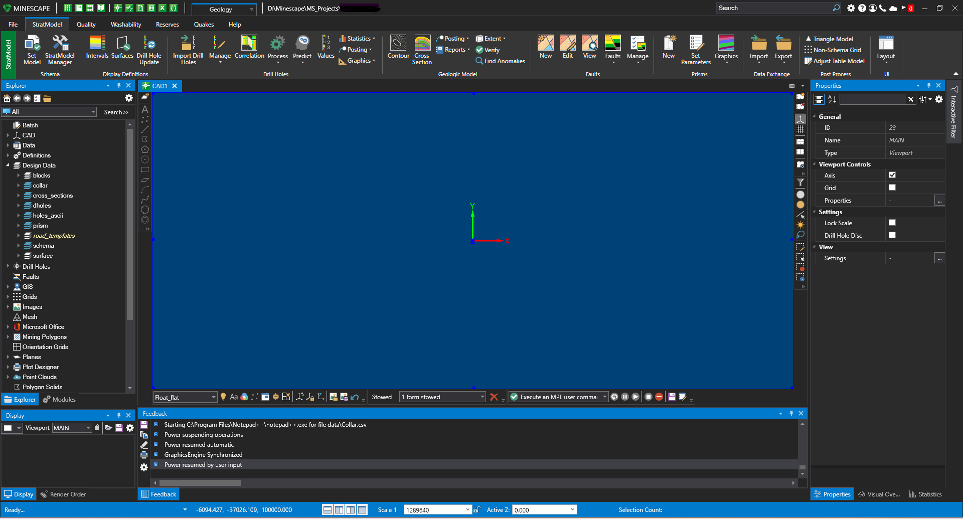Click the orange circle display icon
The width and height of the screenshot is (963, 519).
pos(800,205)
